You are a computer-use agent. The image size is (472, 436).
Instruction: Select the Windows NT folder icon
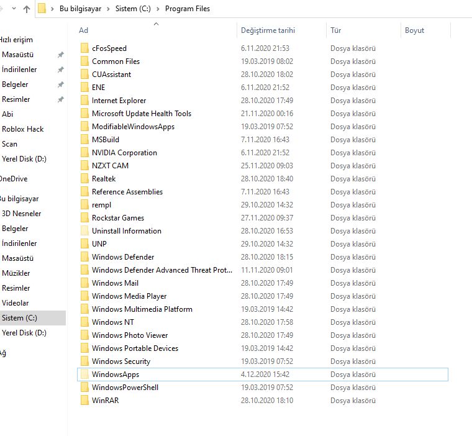click(x=84, y=322)
